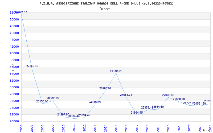213x133 pixels.
Task: Select the peak value 34189.24
Action: pos(116,71)
